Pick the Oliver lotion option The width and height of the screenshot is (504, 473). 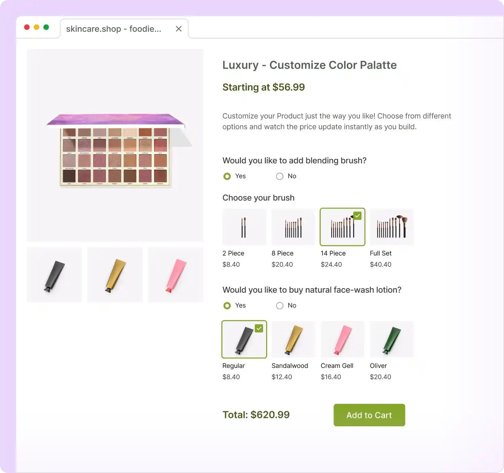click(x=391, y=339)
